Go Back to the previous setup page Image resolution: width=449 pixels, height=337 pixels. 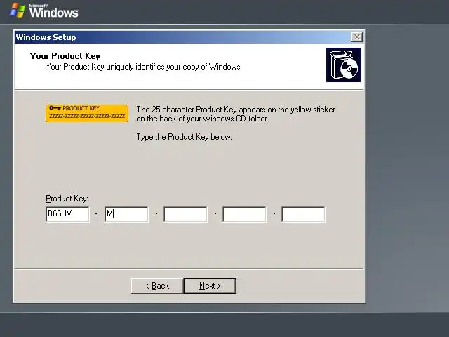coord(157,286)
